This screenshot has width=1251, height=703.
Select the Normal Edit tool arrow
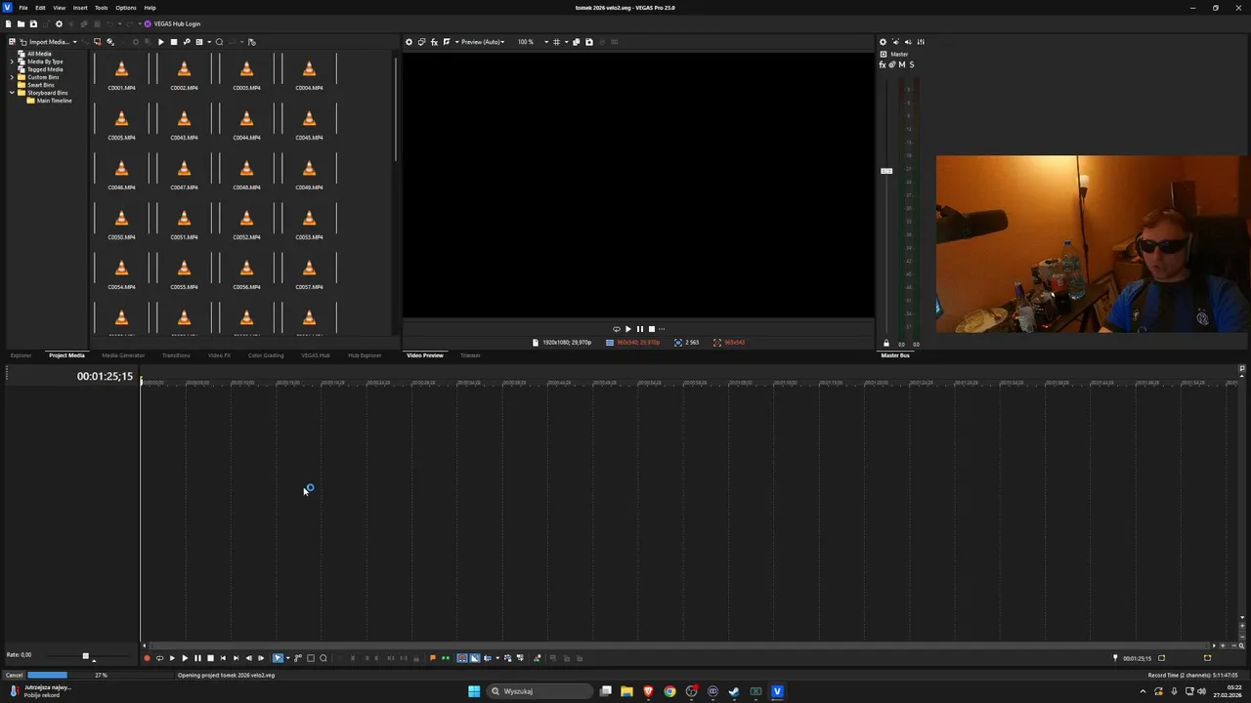278,658
